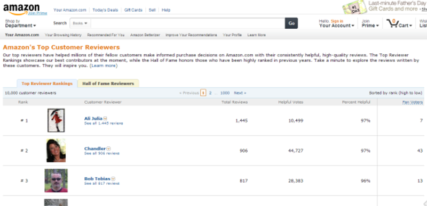Click the 96% percent helpful value

click(366, 181)
